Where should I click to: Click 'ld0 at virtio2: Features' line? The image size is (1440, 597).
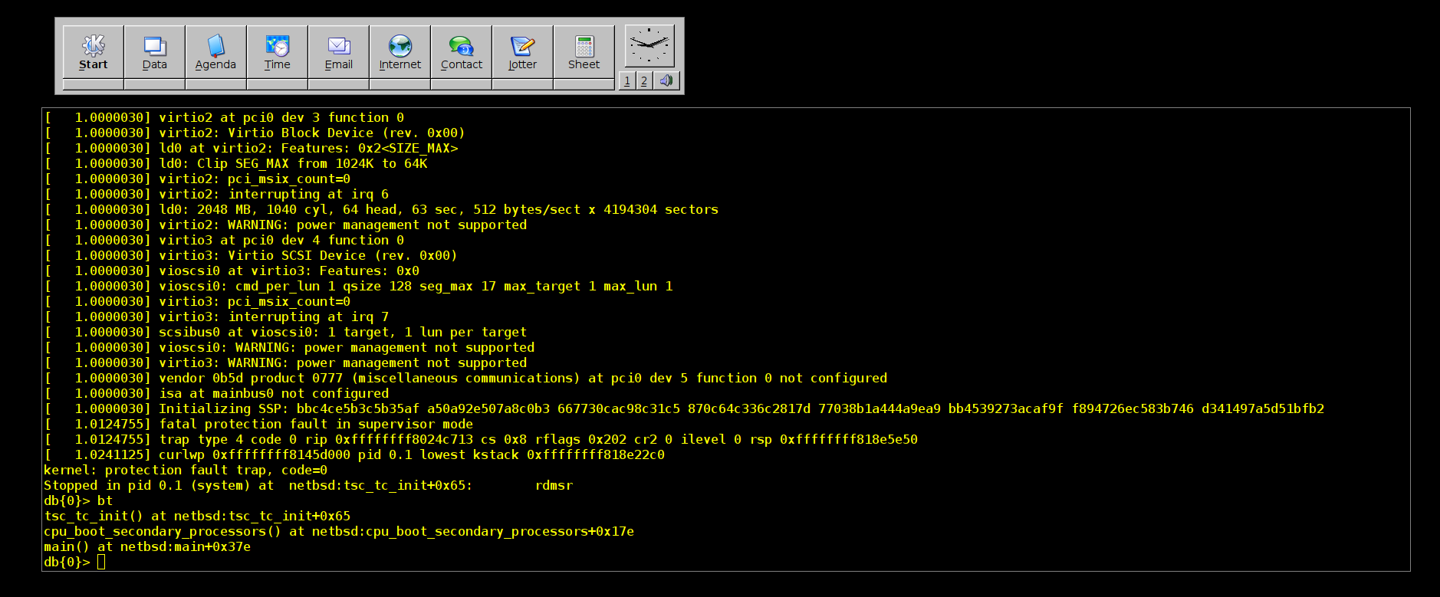point(251,148)
